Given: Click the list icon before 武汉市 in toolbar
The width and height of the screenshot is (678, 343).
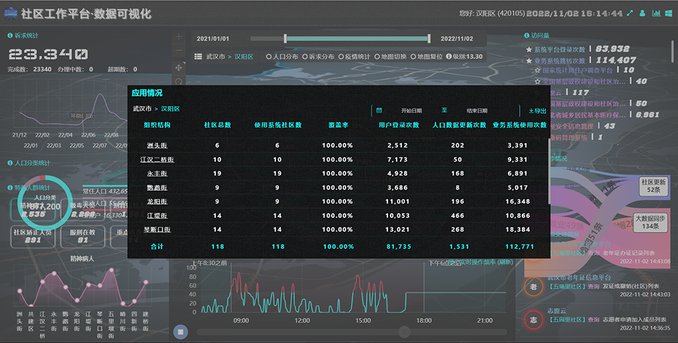Looking at the screenshot, I should (198, 57).
